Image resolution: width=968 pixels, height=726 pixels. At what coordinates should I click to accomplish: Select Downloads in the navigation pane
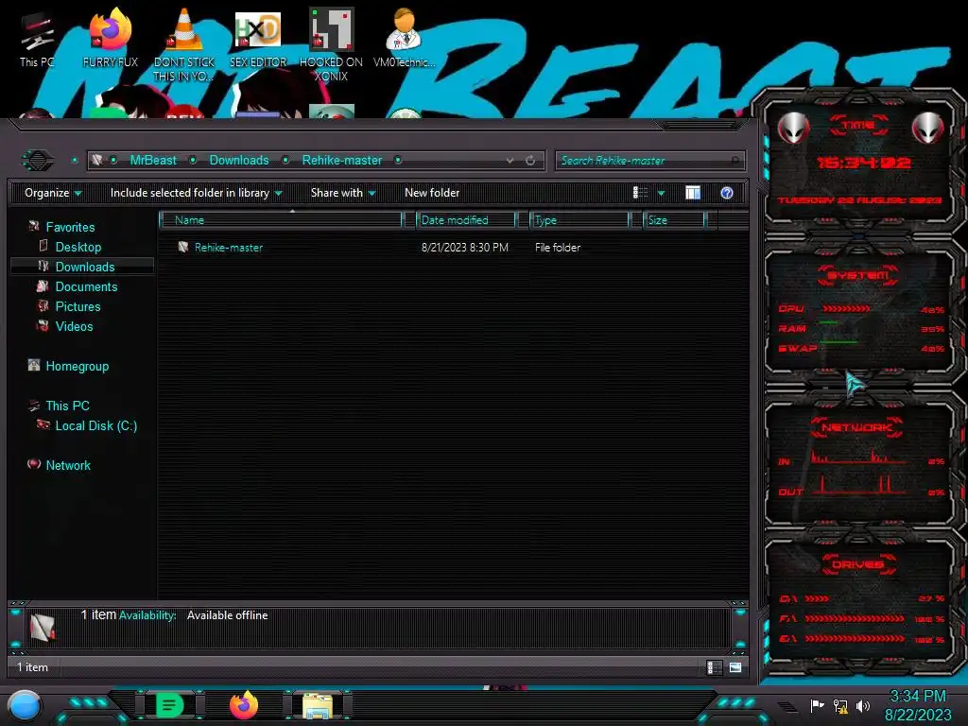tap(84, 267)
